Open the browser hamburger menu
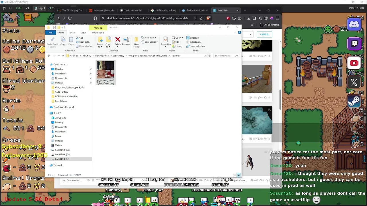The height and width of the screenshot is (206, 367). pos(277,18)
